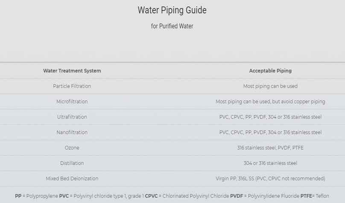Viewport: 345px width, 203px height.
Task: Select the Mixed Bed Deionization row label
Action: 72,178
